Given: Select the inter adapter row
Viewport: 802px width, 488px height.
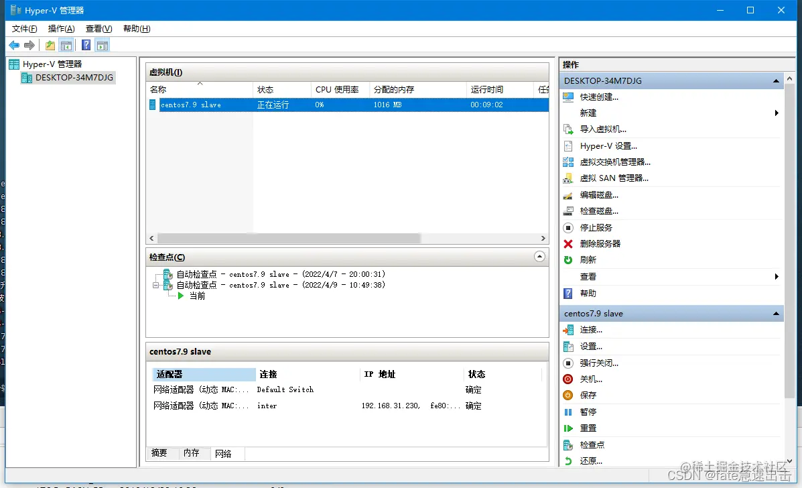Looking at the screenshot, I should tap(346, 406).
